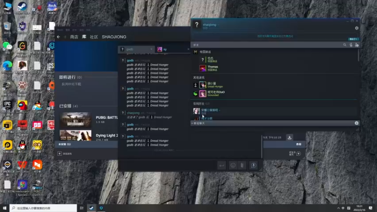Show hidden system tray icons chevron
This screenshot has width=377, height=212.
click(x=338, y=208)
